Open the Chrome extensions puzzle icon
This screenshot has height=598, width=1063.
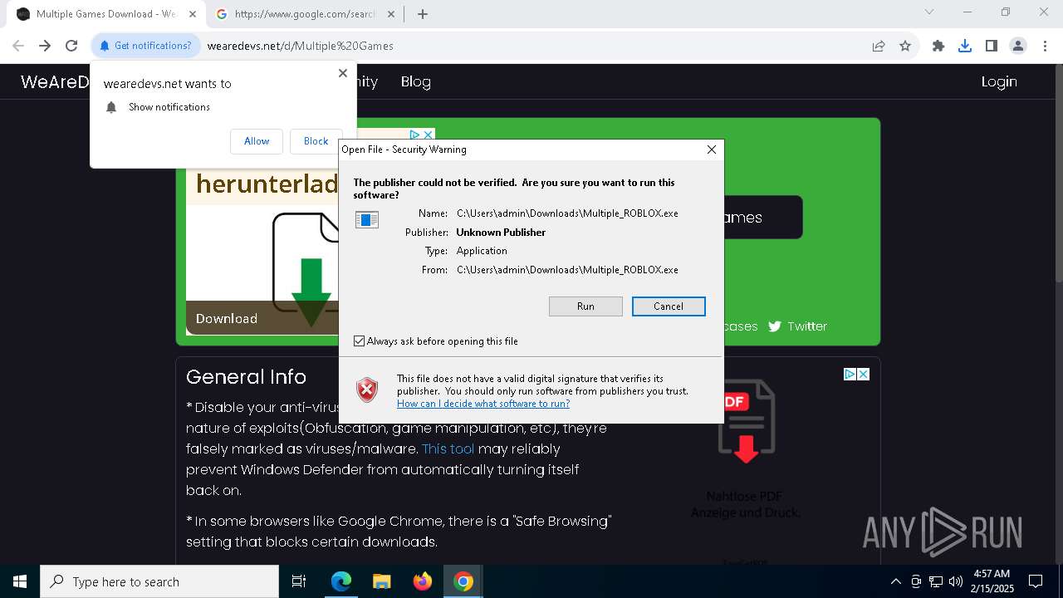pos(938,46)
